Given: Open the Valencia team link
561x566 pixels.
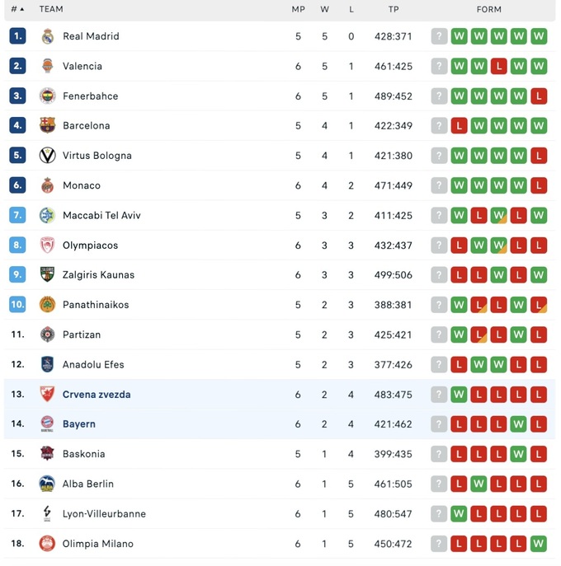Looking at the screenshot, I should pos(82,66).
